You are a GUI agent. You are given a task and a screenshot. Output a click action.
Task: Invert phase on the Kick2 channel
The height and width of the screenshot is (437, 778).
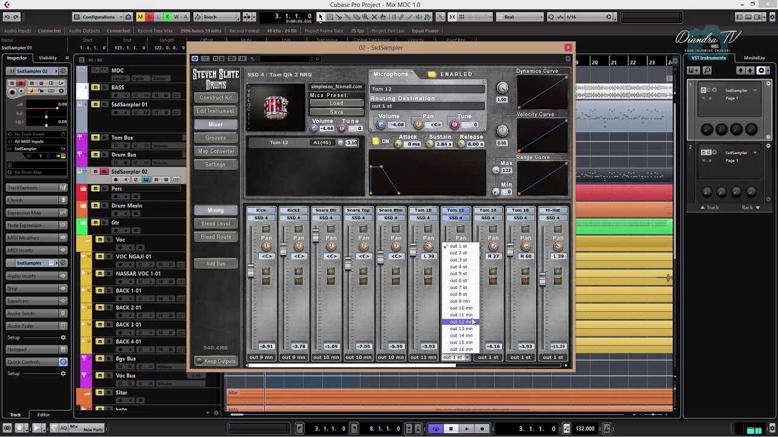(x=298, y=229)
